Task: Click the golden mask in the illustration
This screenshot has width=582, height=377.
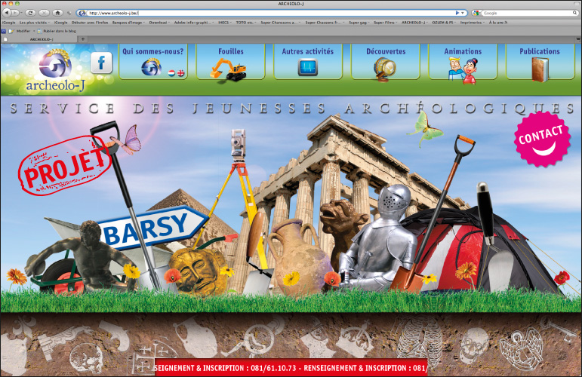Action: click(x=198, y=271)
